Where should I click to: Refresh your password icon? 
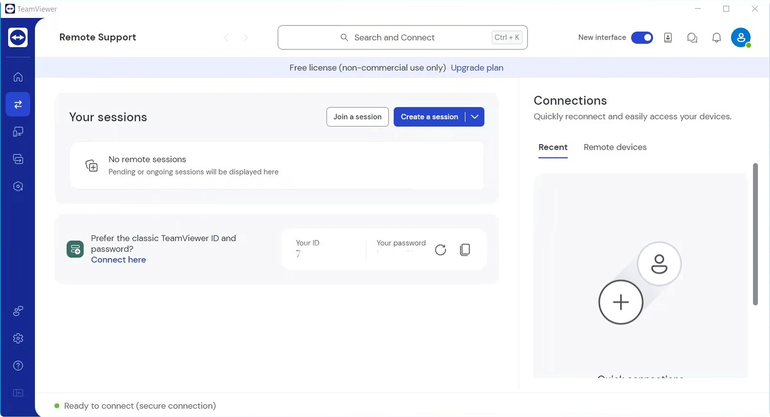click(x=440, y=250)
